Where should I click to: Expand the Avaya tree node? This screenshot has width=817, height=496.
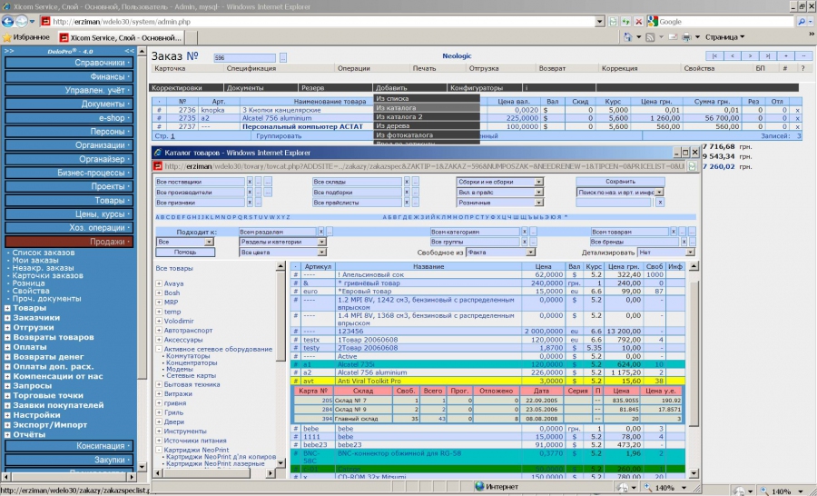tap(159, 283)
